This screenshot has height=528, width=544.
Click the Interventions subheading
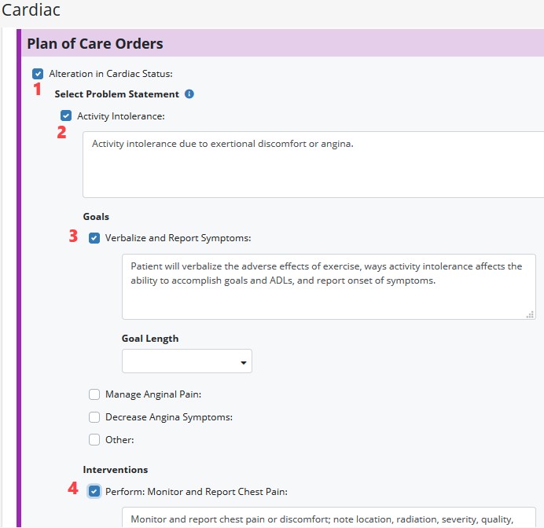coord(116,470)
